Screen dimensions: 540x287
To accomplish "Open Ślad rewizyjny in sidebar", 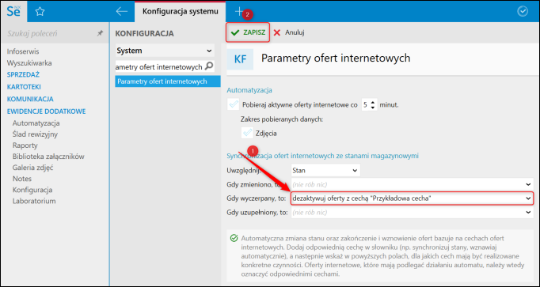I will 35,134.
